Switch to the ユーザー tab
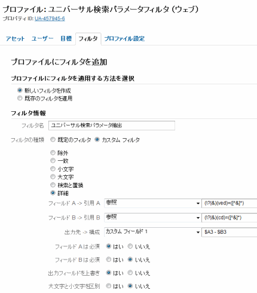Image resolution: width=257 pixels, height=293 pixels. coord(42,38)
